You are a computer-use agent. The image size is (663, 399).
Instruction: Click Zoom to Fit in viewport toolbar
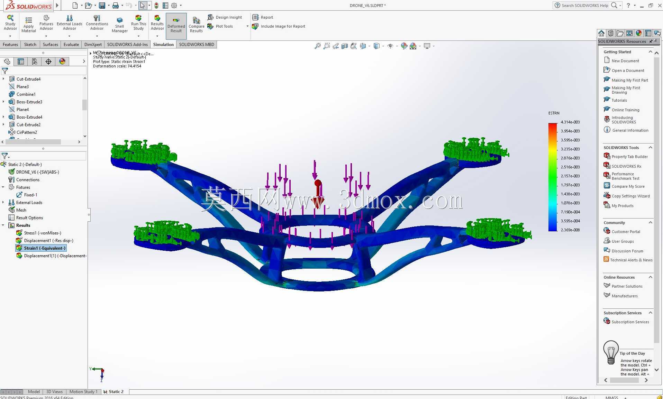pos(317,46)
